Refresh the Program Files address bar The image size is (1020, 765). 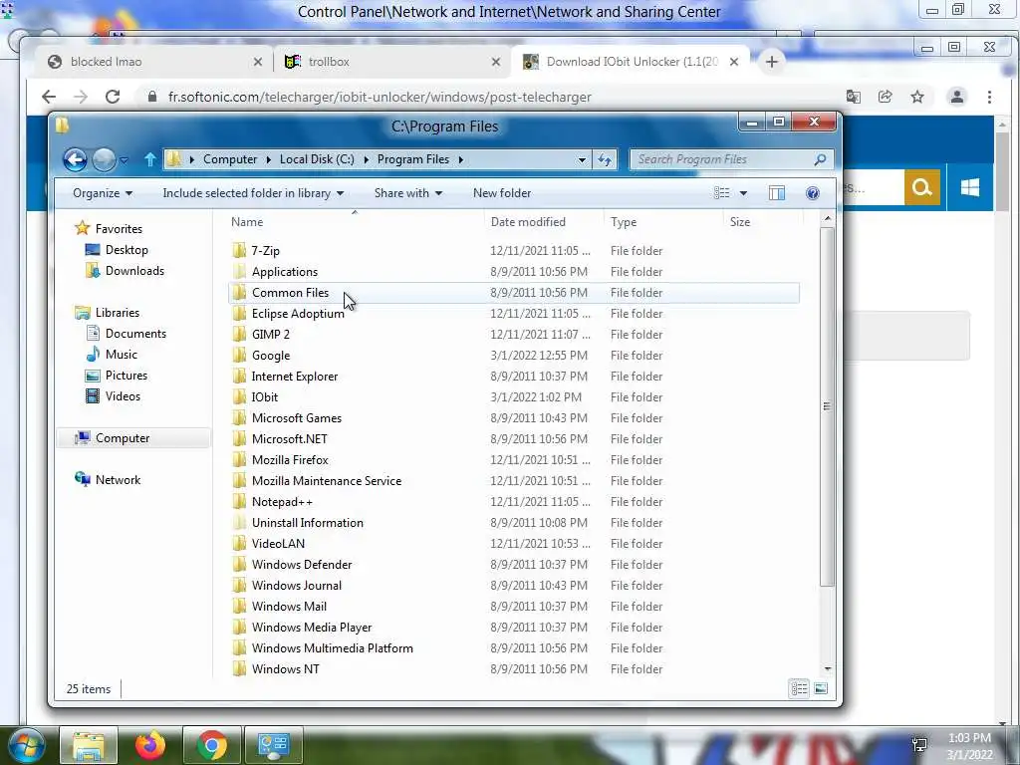pos(605,159)
